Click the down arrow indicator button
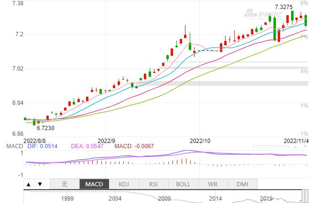 [x=40, y=184]
